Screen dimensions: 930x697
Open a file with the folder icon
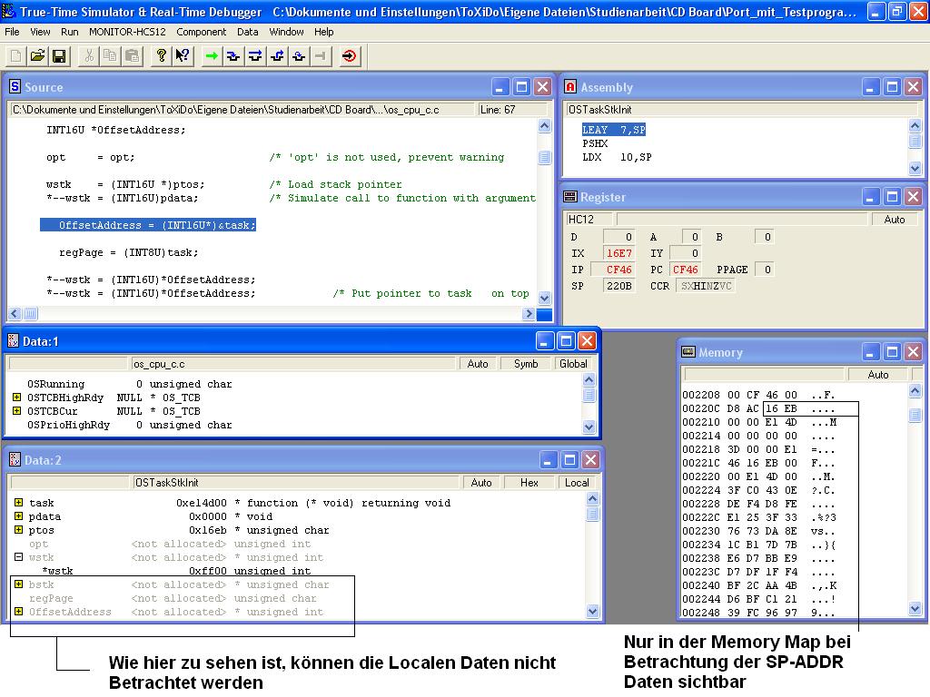37,56
